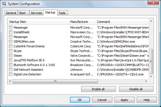Viewport: 161px width, 107px height.
Task: Check the Steam startup item
Action: (10, 56)
